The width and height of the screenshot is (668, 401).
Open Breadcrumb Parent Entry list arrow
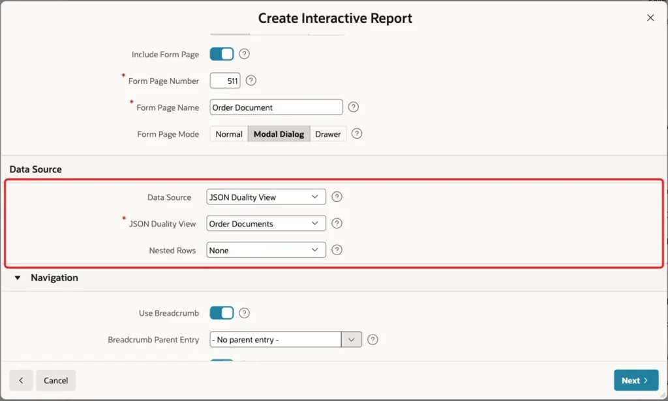click(352, 339)
